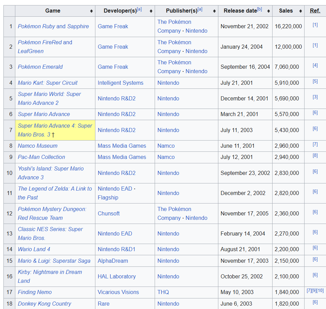
Task: Open Pac-Man Collection link
Action: (41, 157)
